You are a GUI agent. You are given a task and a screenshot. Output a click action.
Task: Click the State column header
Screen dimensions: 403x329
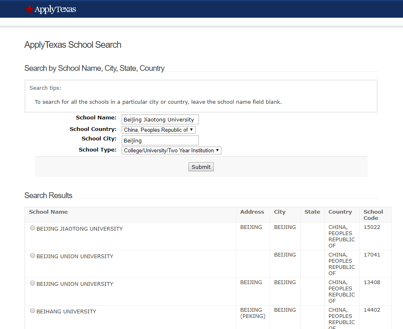click(x=312, y=212)
